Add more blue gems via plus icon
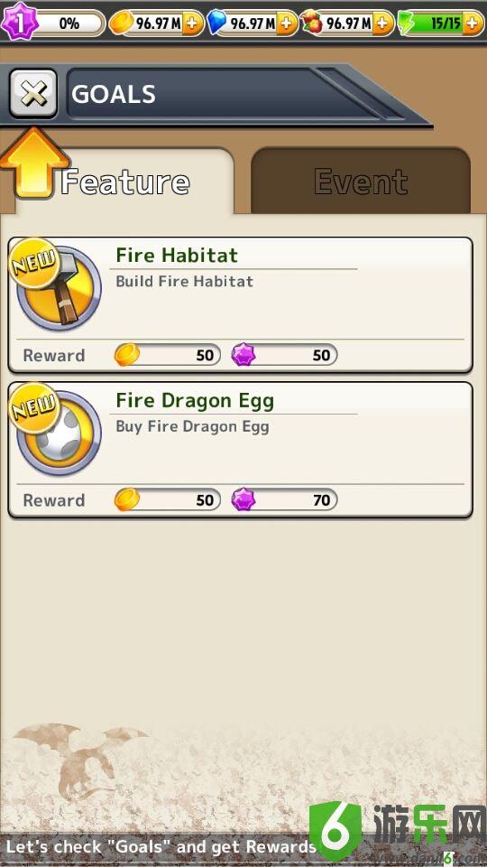This screenshot has height=867, width=487. (x=287, y=23)
